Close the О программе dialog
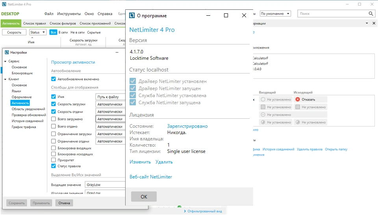378x215 pixels. tap(244, 15)
